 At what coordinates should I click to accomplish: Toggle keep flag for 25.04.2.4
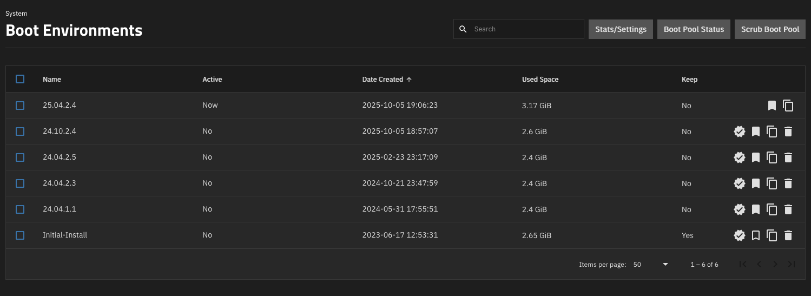(772, 106)
